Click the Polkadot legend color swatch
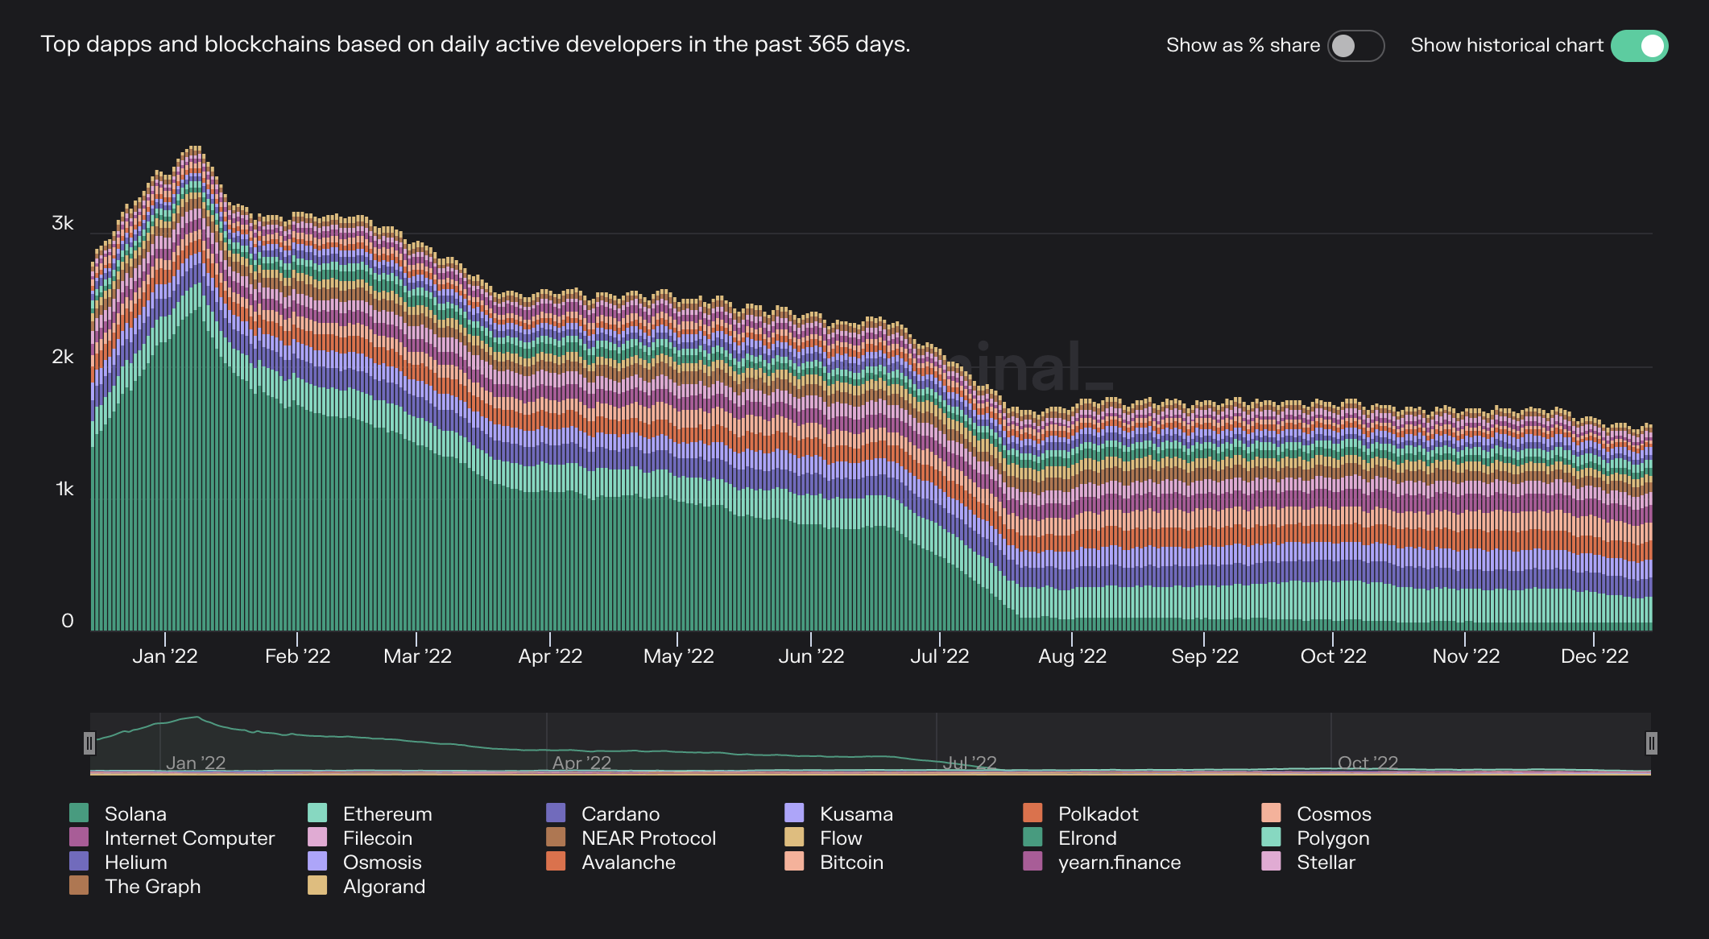 coord(1032,813)
